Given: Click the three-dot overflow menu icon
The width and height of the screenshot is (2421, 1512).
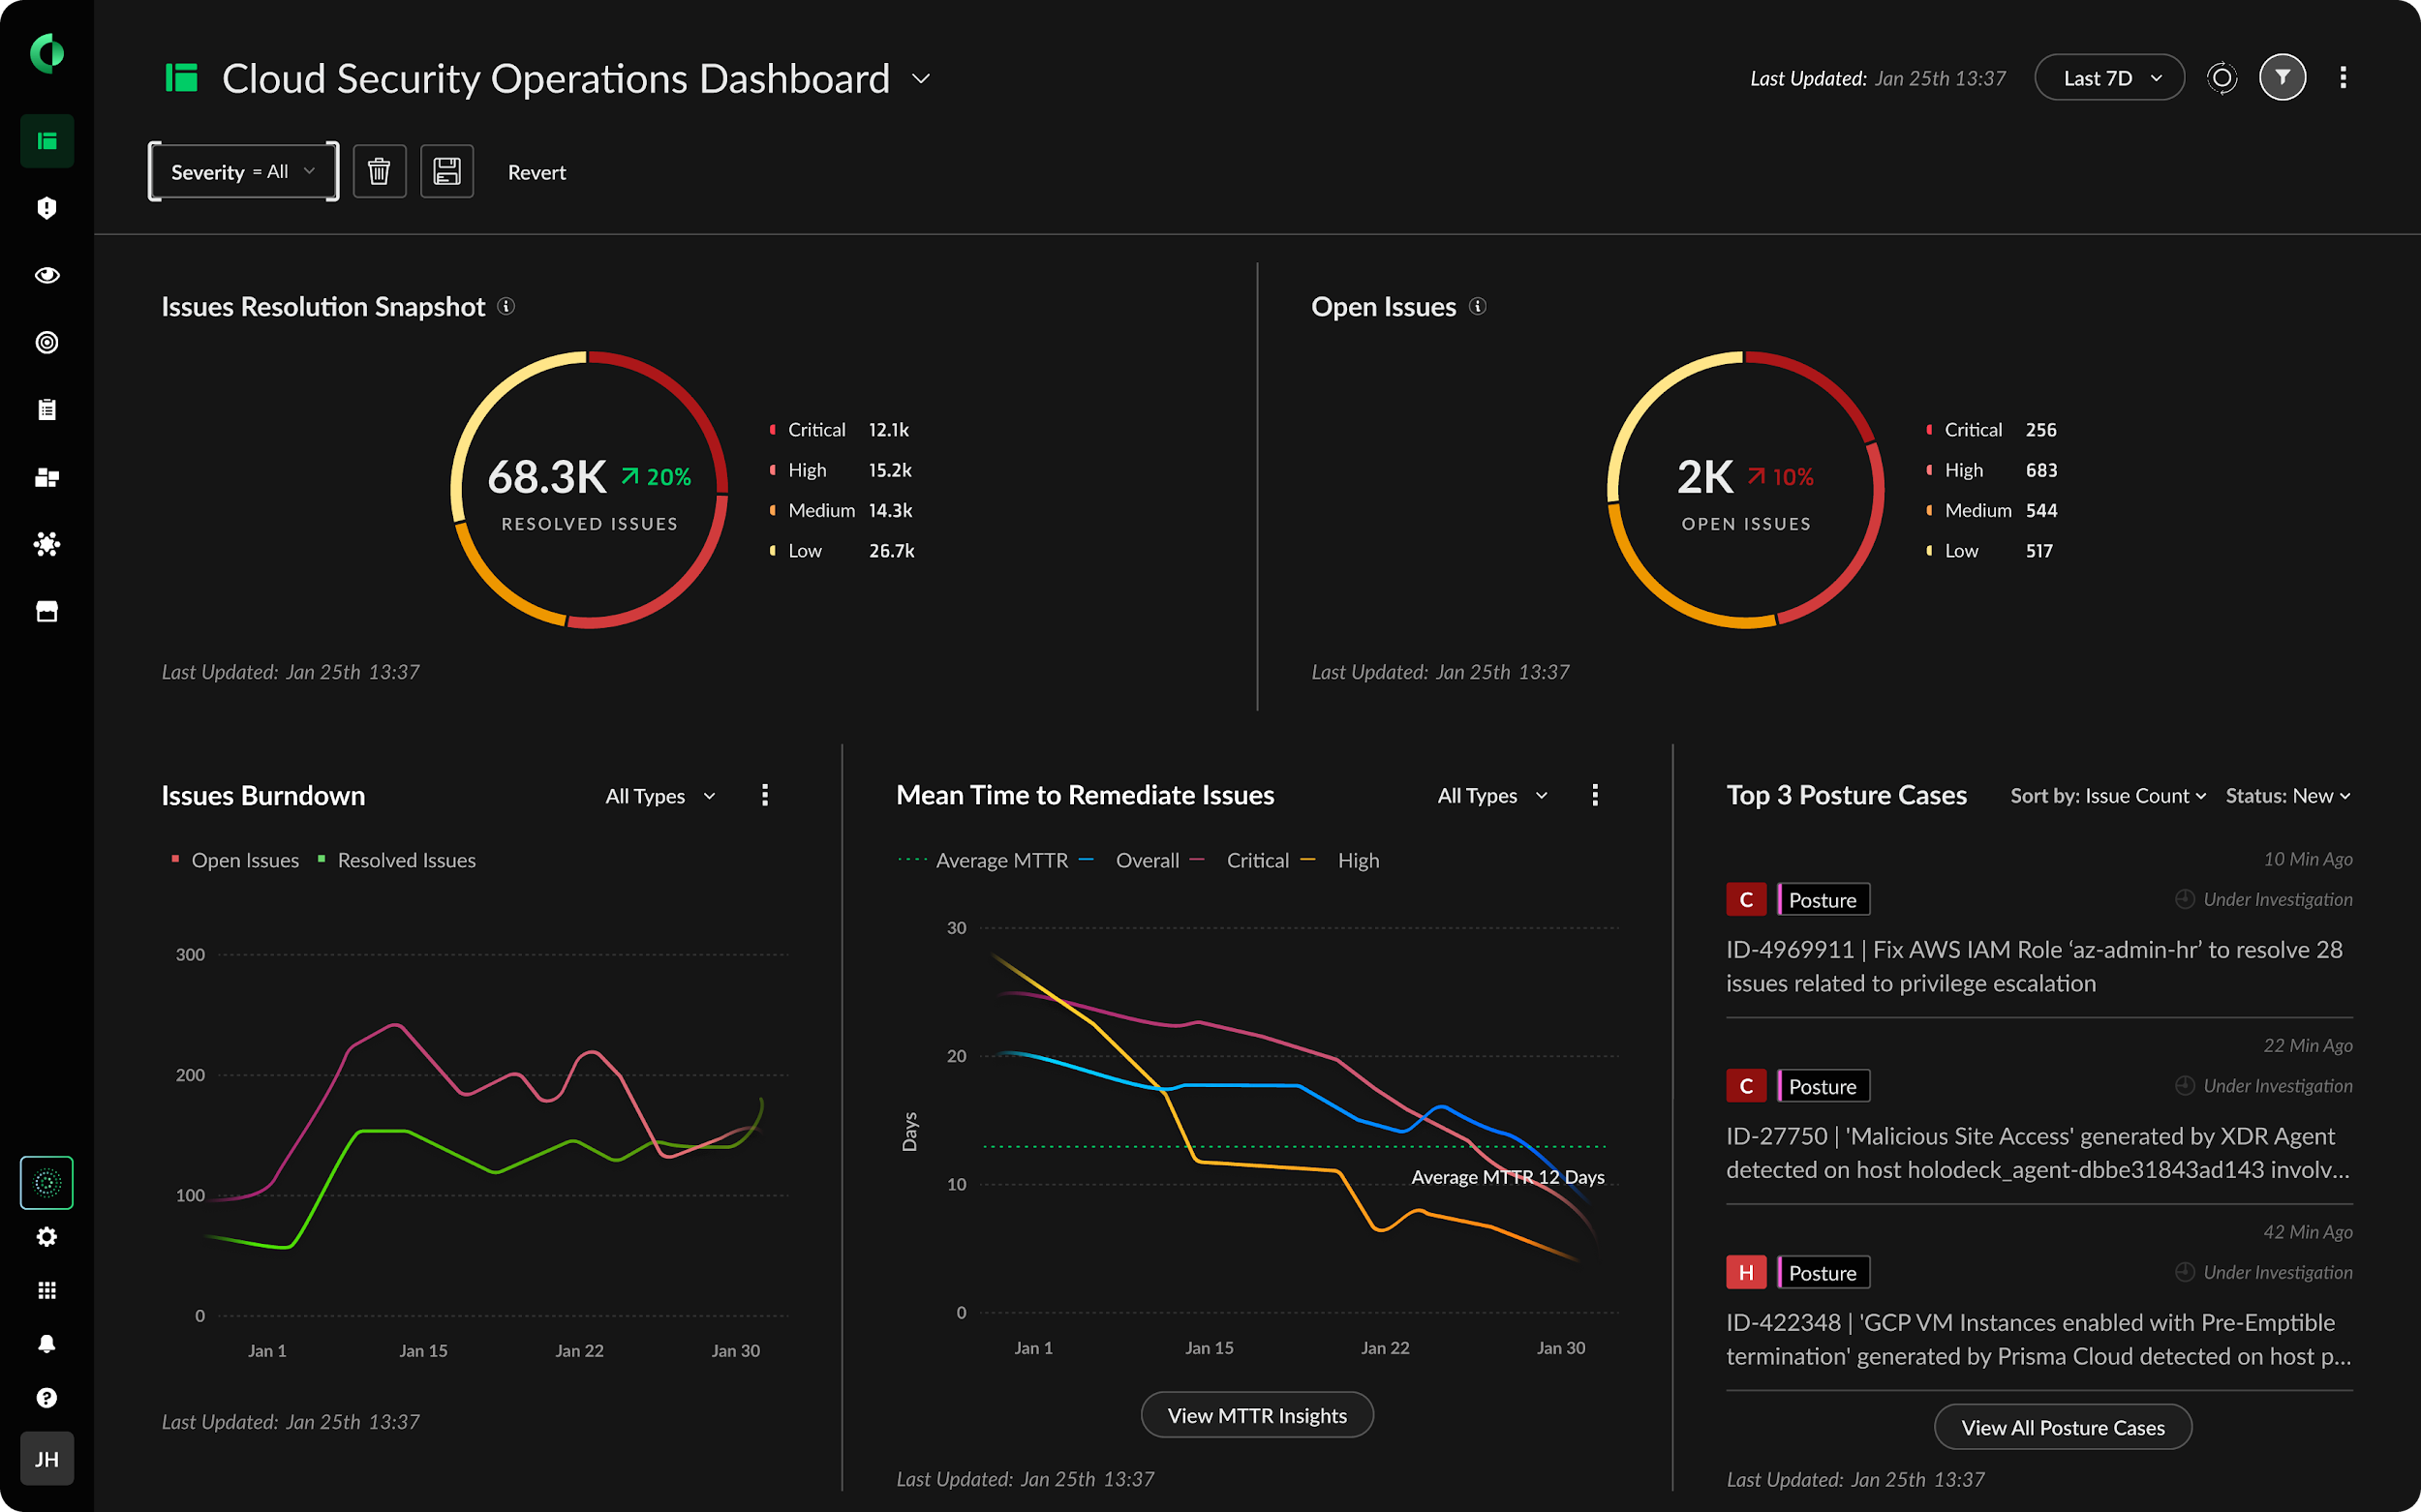Looking at the screenshot, I should click(2344, 76).
